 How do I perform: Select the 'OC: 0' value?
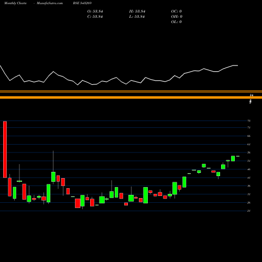(177, 12)
